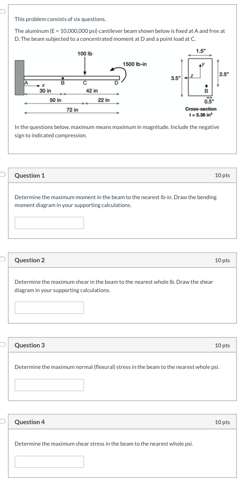Flag Question 1 for review
The image size is (244, 486).
(x=2, y=174)
